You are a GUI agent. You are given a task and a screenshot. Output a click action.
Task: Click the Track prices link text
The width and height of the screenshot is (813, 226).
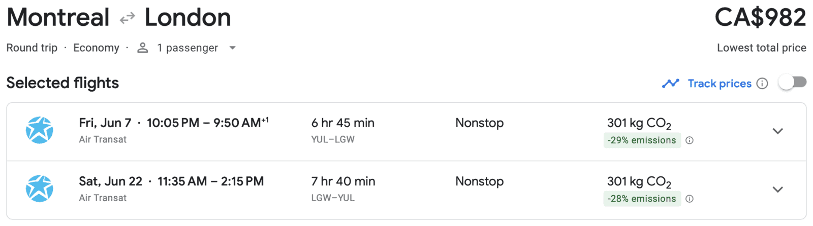(719, 84)
